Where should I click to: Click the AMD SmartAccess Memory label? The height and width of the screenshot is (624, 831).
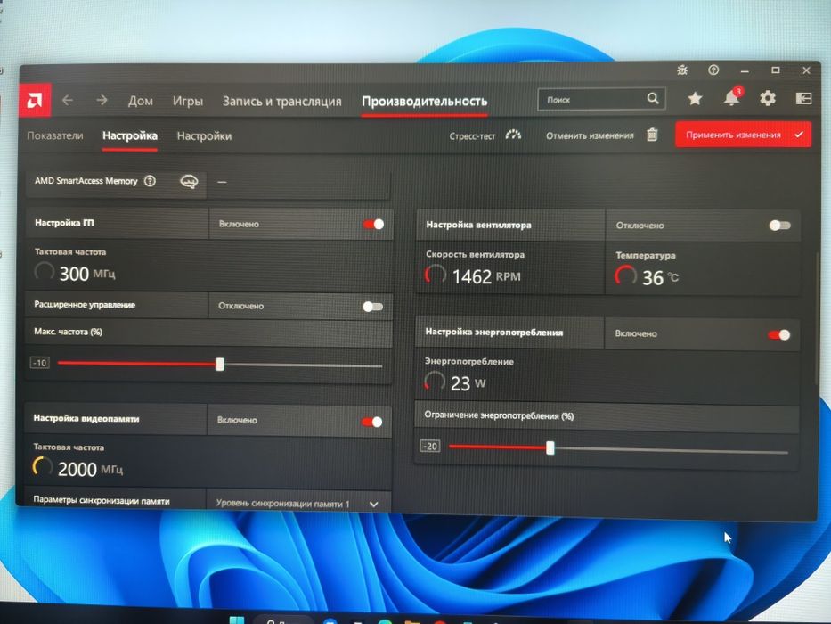[86, 180]
